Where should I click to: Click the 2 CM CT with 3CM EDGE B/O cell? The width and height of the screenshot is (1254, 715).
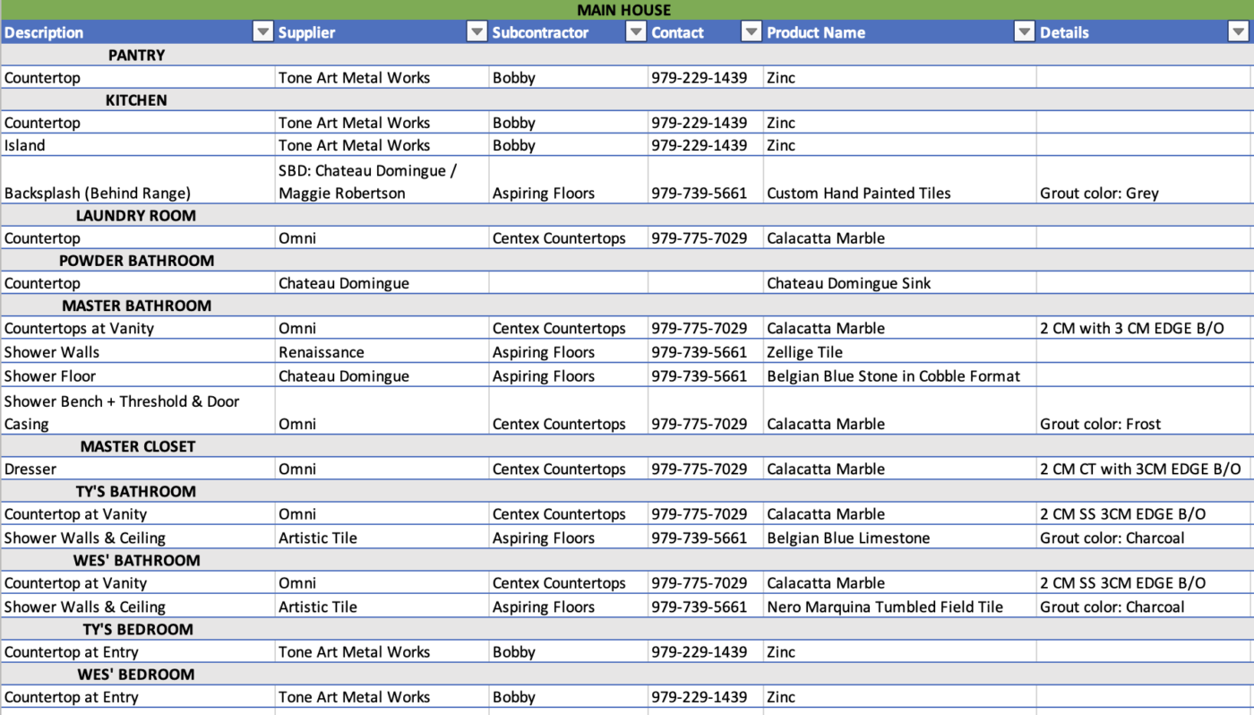coord(1143,469)
